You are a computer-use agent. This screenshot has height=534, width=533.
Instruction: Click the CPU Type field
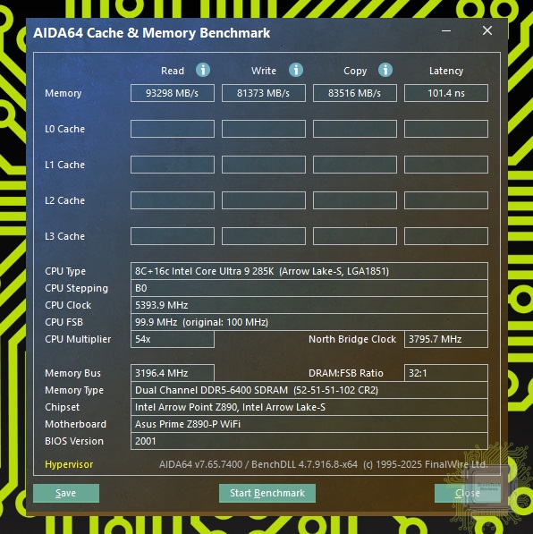(x=309, y=271)
